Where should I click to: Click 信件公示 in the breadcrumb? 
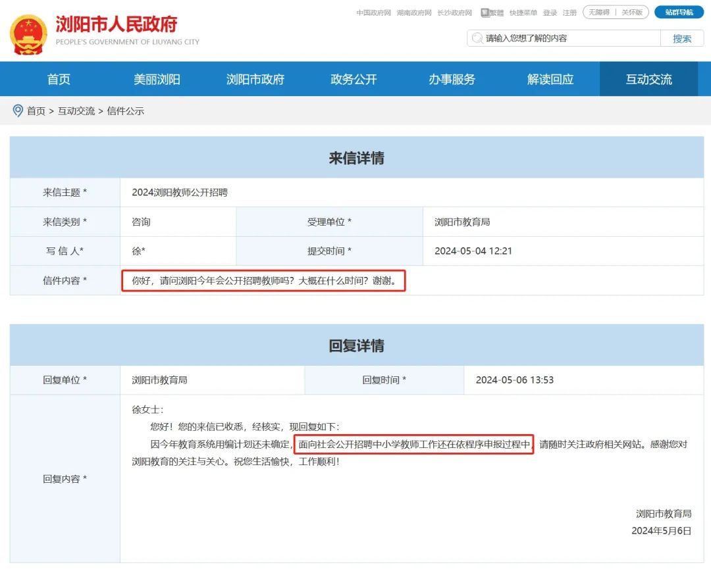tap(126, 111)
